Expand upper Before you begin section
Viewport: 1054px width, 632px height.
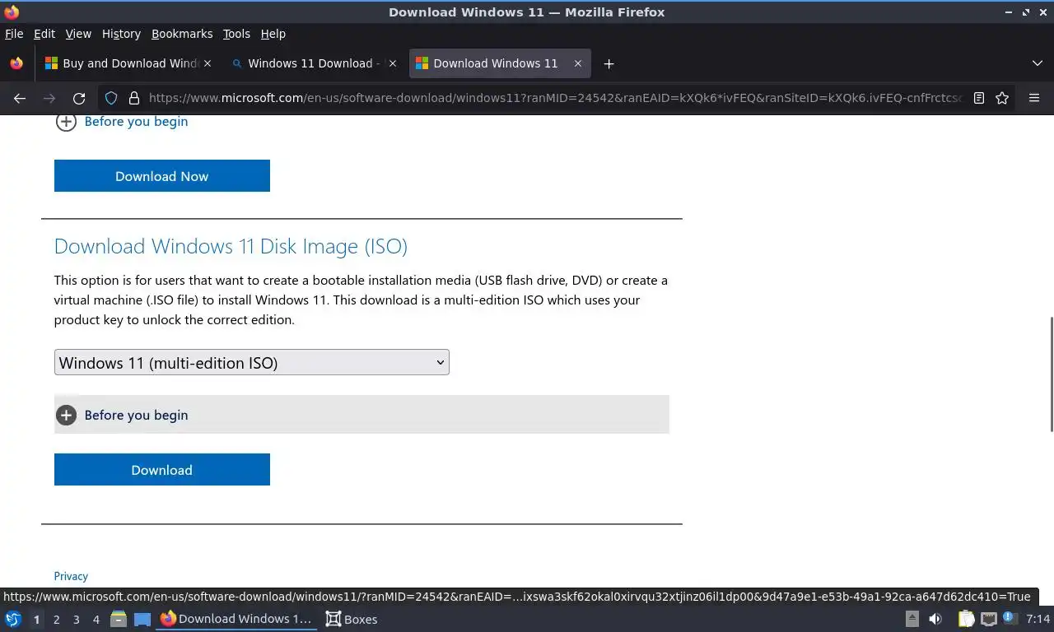tap(122, 121)
